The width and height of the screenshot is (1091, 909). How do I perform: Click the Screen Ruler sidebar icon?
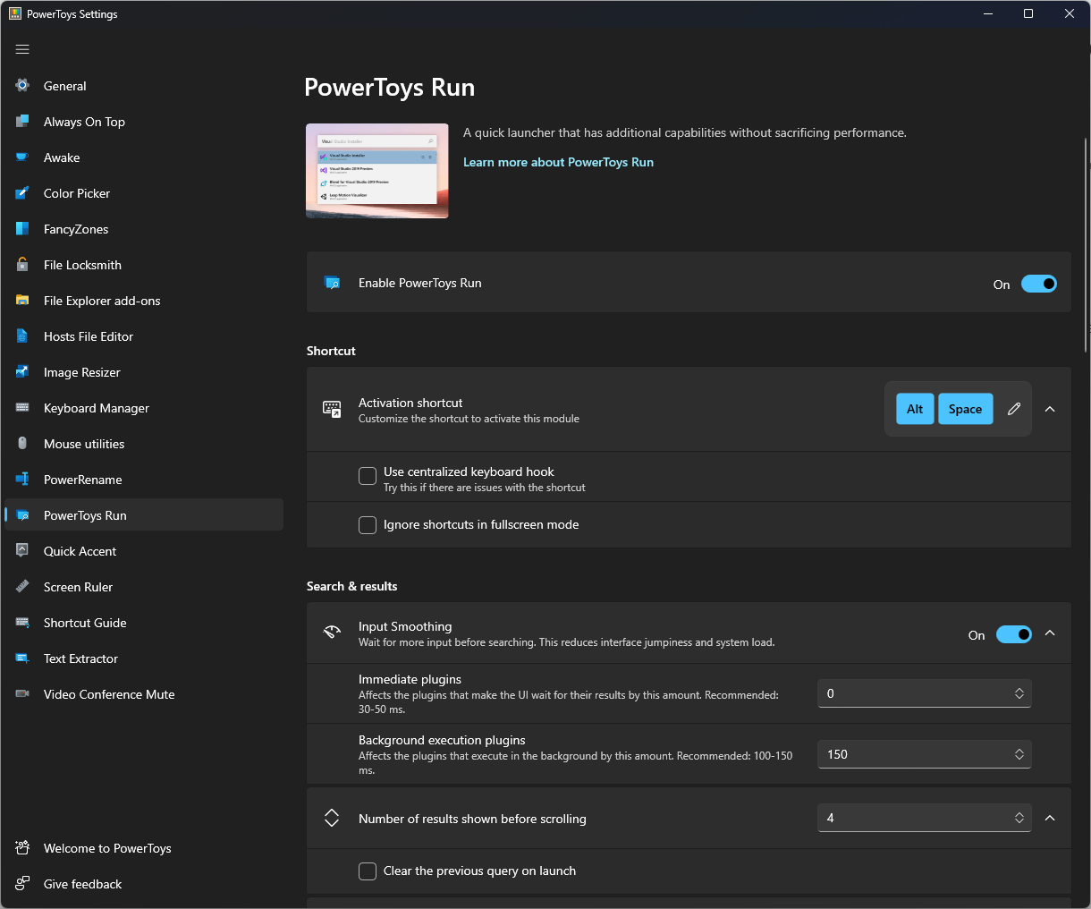coord(23,587)
